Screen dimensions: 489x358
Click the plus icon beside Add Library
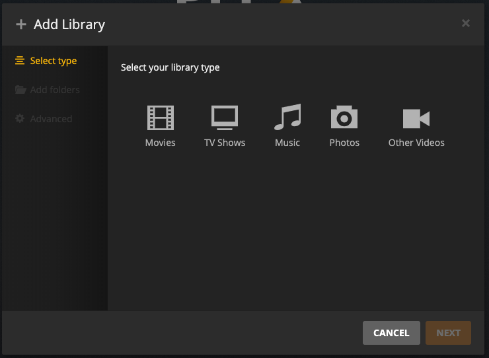pyautogui.click(x=21, y=24)
